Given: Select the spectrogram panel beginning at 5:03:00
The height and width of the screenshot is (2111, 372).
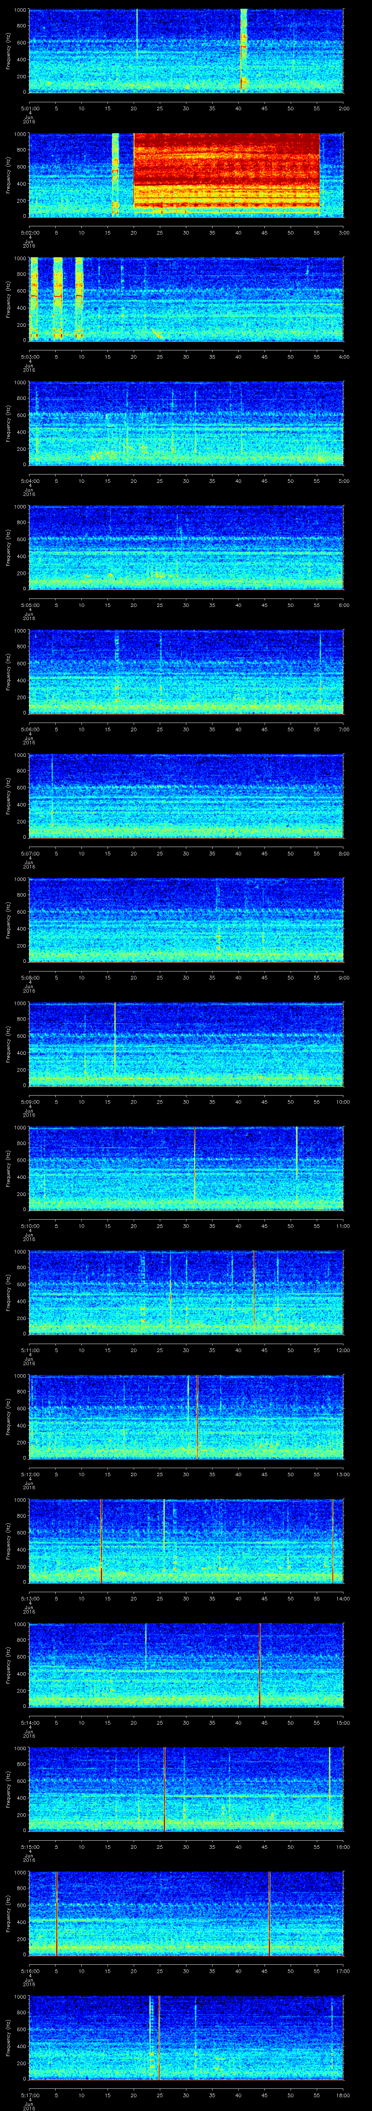Looking at the screenshot, I should pos(186,299).
